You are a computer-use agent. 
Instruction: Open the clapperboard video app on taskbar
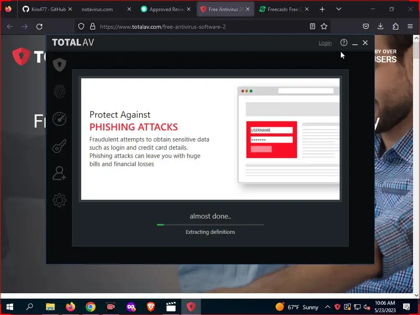[x=171, y=307]
